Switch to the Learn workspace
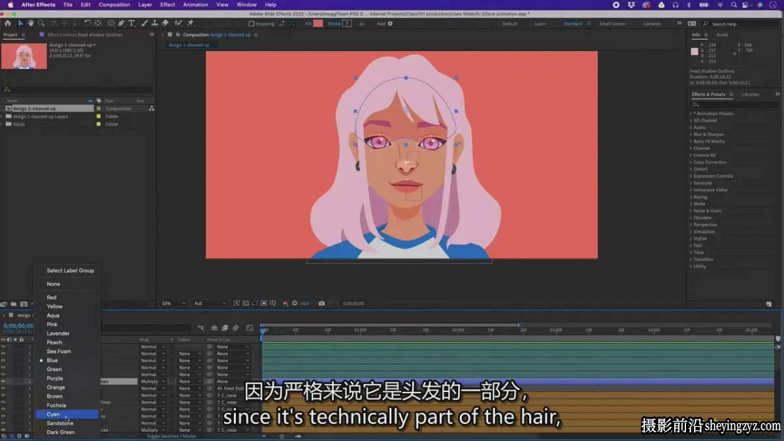The width and height of the screenshot is (784, 441). pyautogui.click(x=540, y=24)
